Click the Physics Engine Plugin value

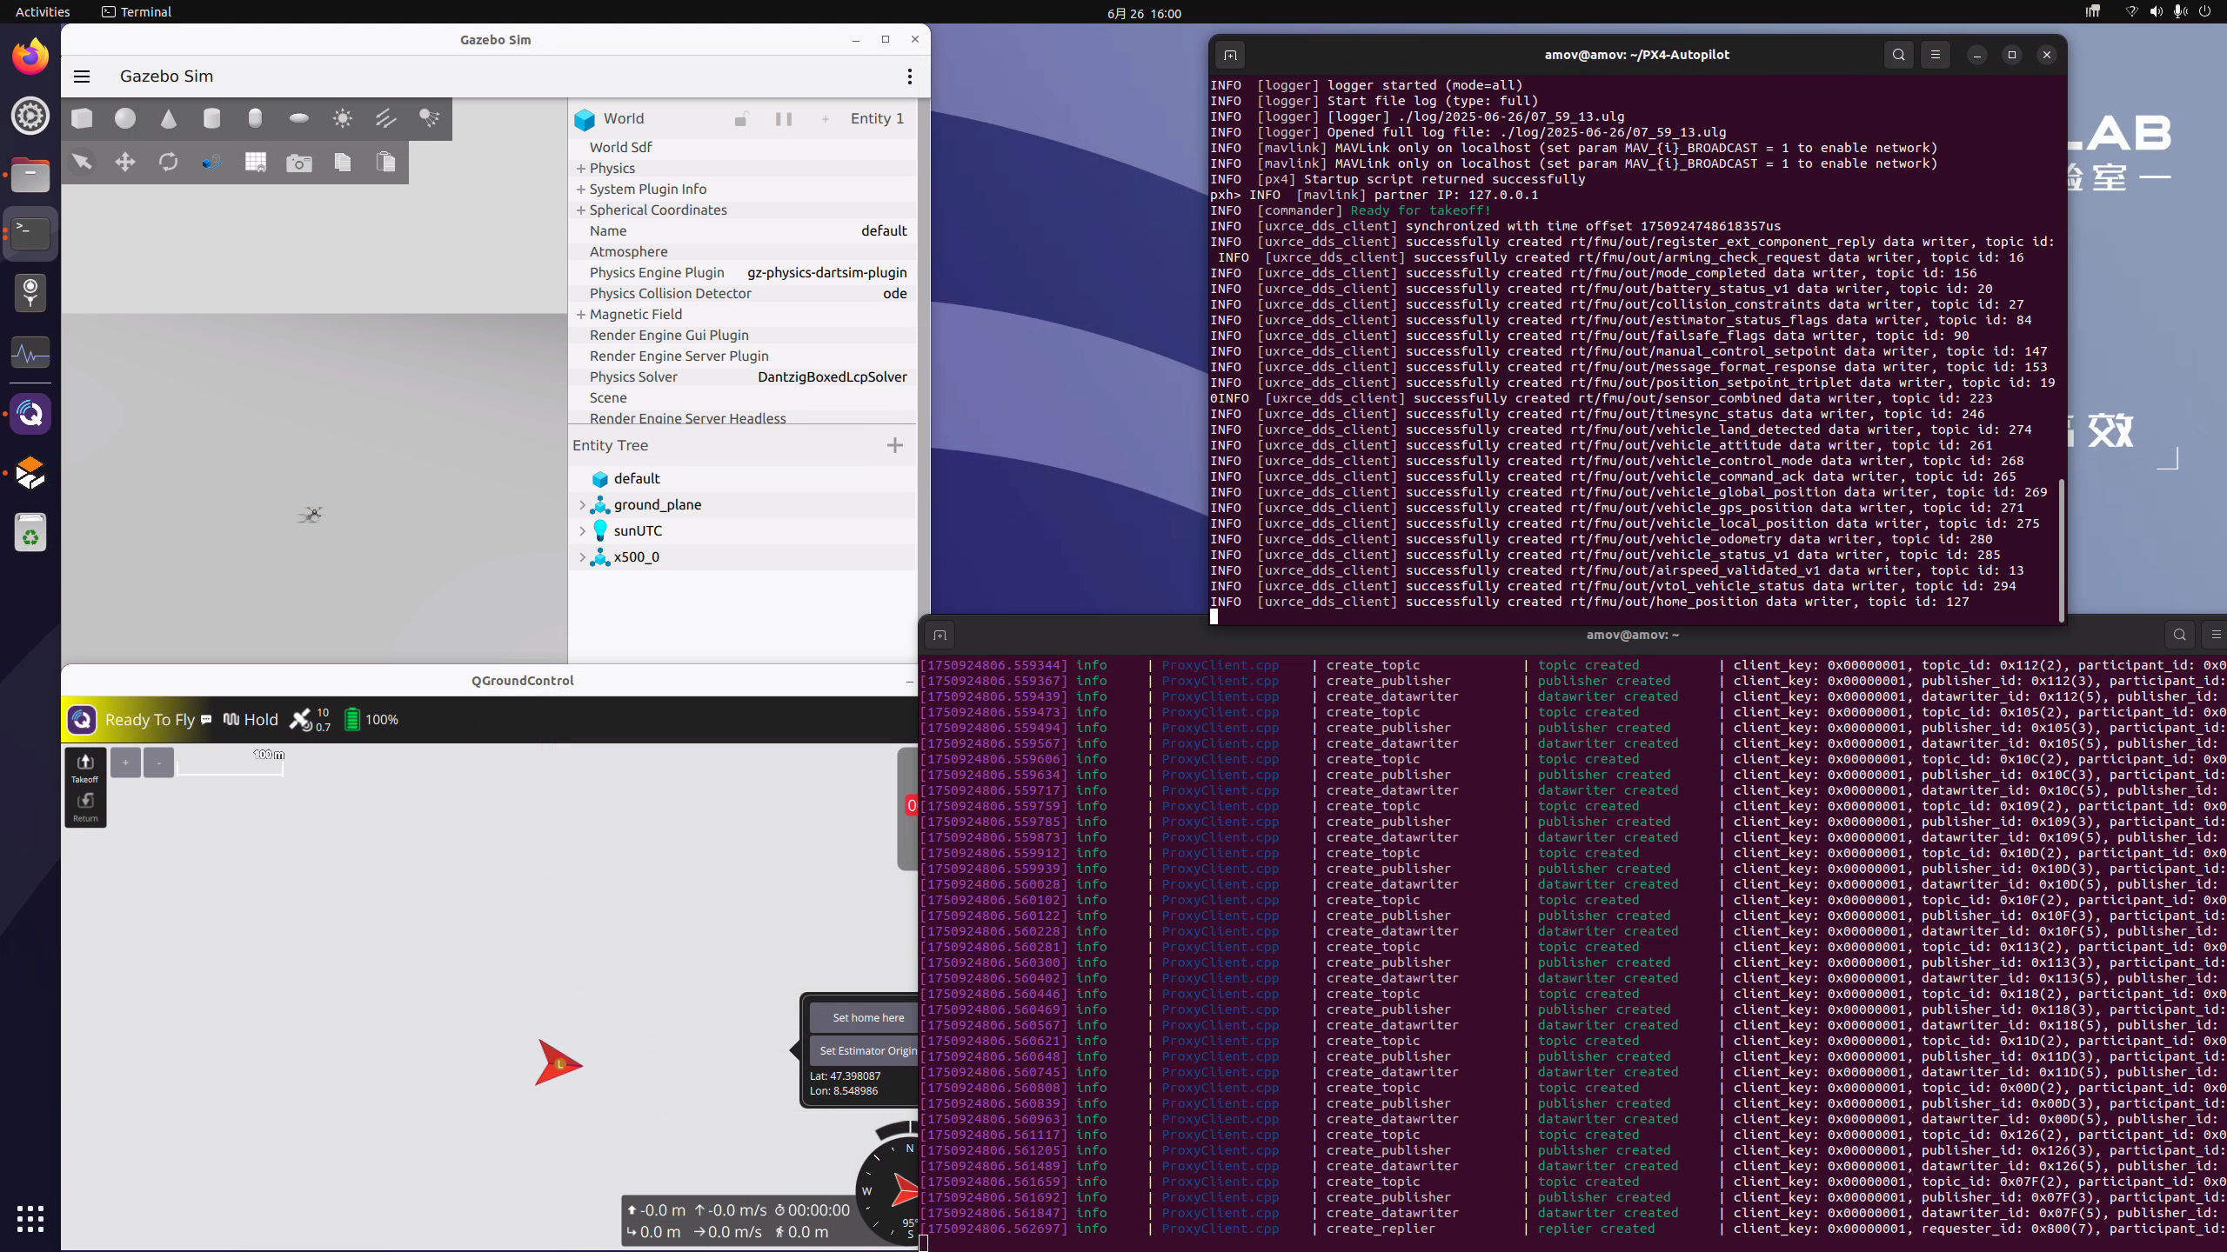[826, 273]
